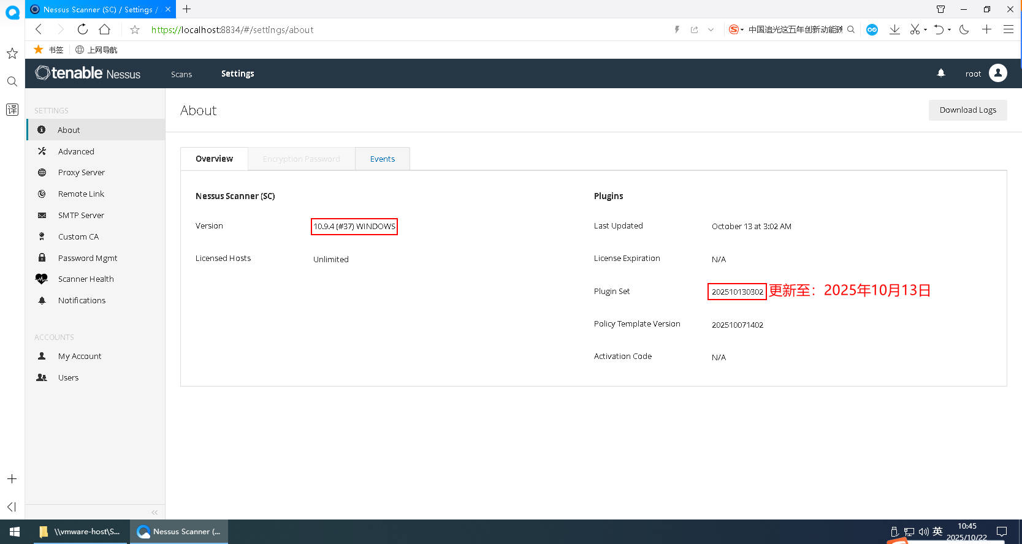Open Remote Link settings
1022x544 pixels.
coord(81,194)
